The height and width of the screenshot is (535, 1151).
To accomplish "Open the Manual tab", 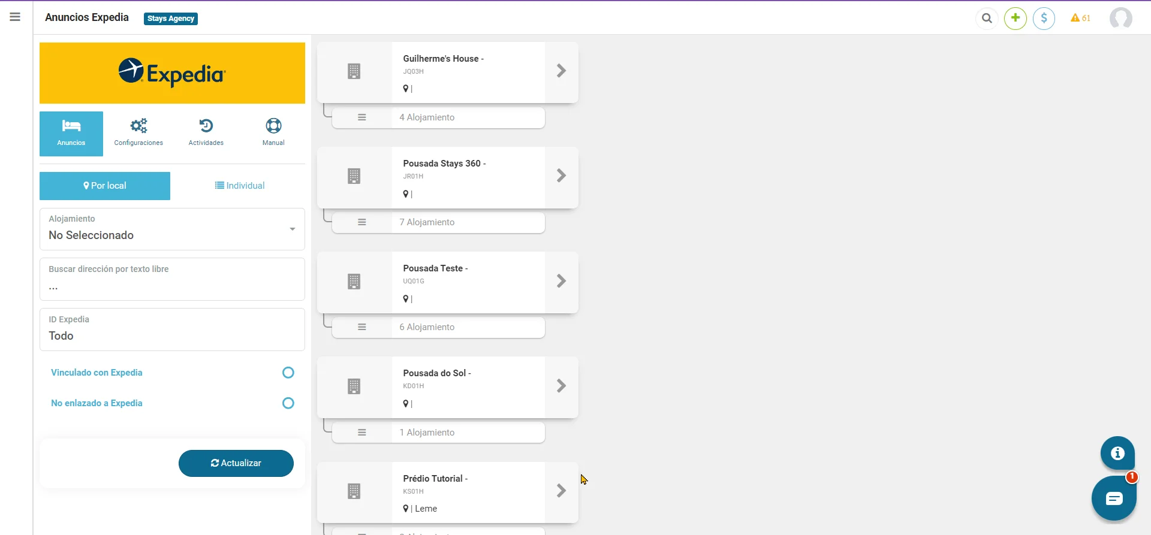I will (x=273, y=133).
